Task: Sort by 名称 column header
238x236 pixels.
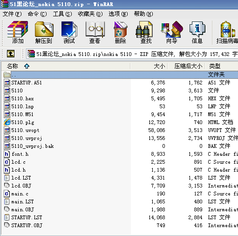Action: [x=66, y=66]
